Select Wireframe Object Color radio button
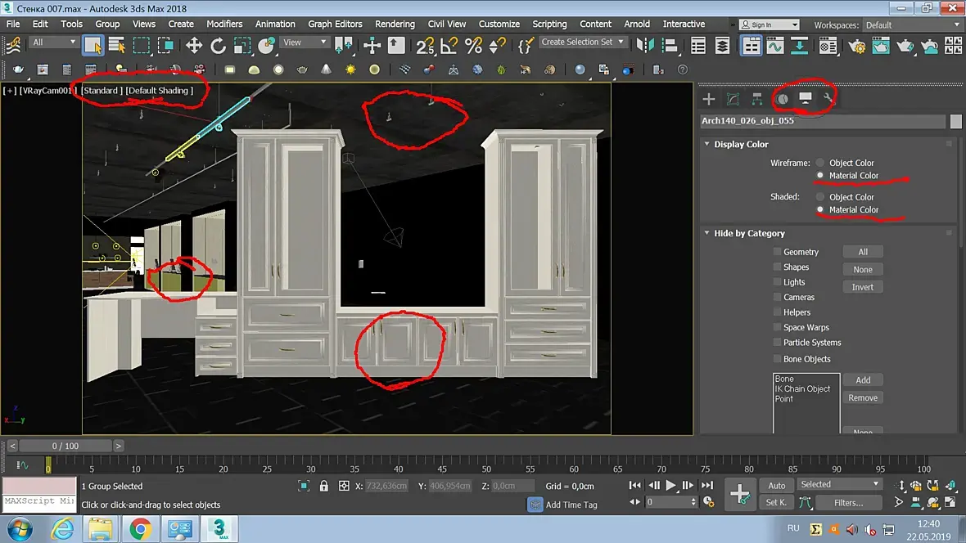Viewport: 966px width, 543px height. point(819,163)
